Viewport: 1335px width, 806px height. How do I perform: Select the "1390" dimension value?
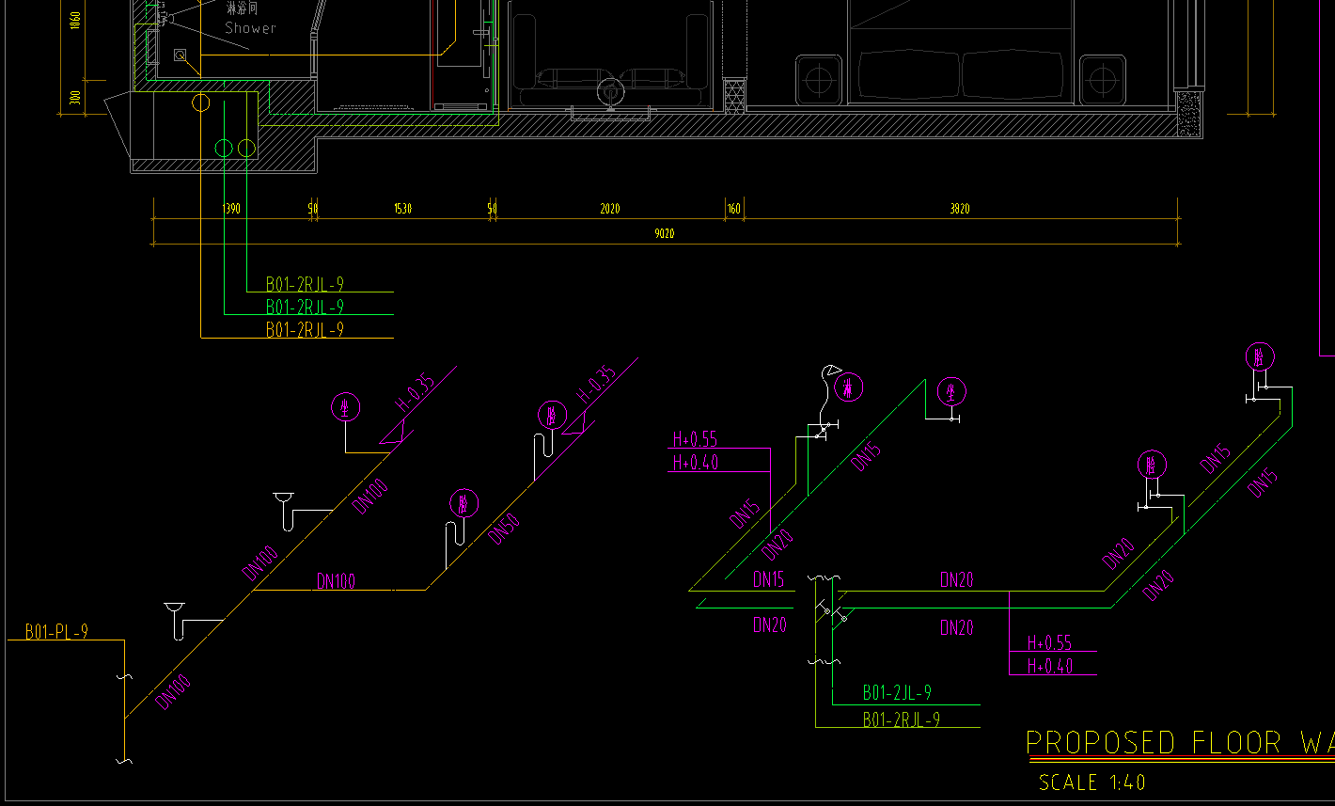(231, 209)
